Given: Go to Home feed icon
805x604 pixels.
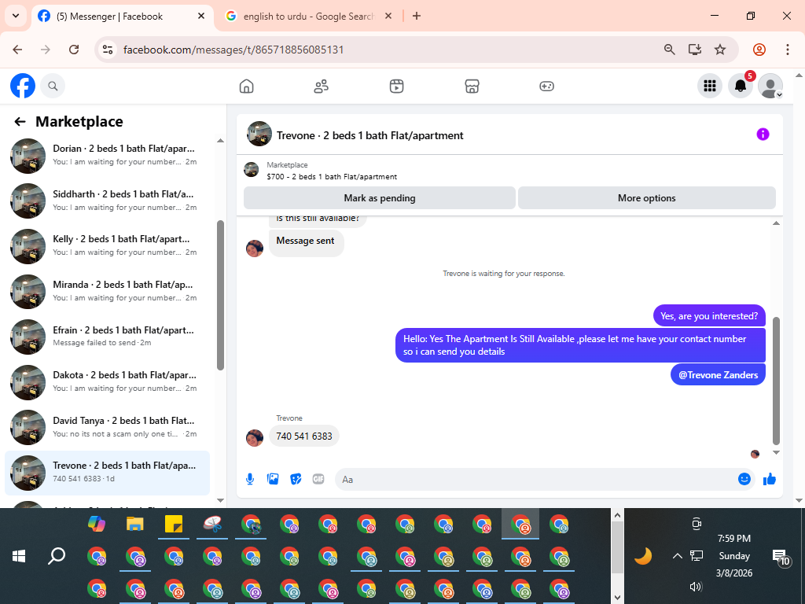Looking at the screenshot, I should [246, 86].
